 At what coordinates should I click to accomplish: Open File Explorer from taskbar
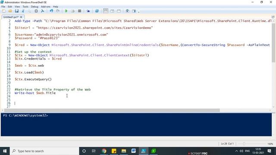[124, 151]
